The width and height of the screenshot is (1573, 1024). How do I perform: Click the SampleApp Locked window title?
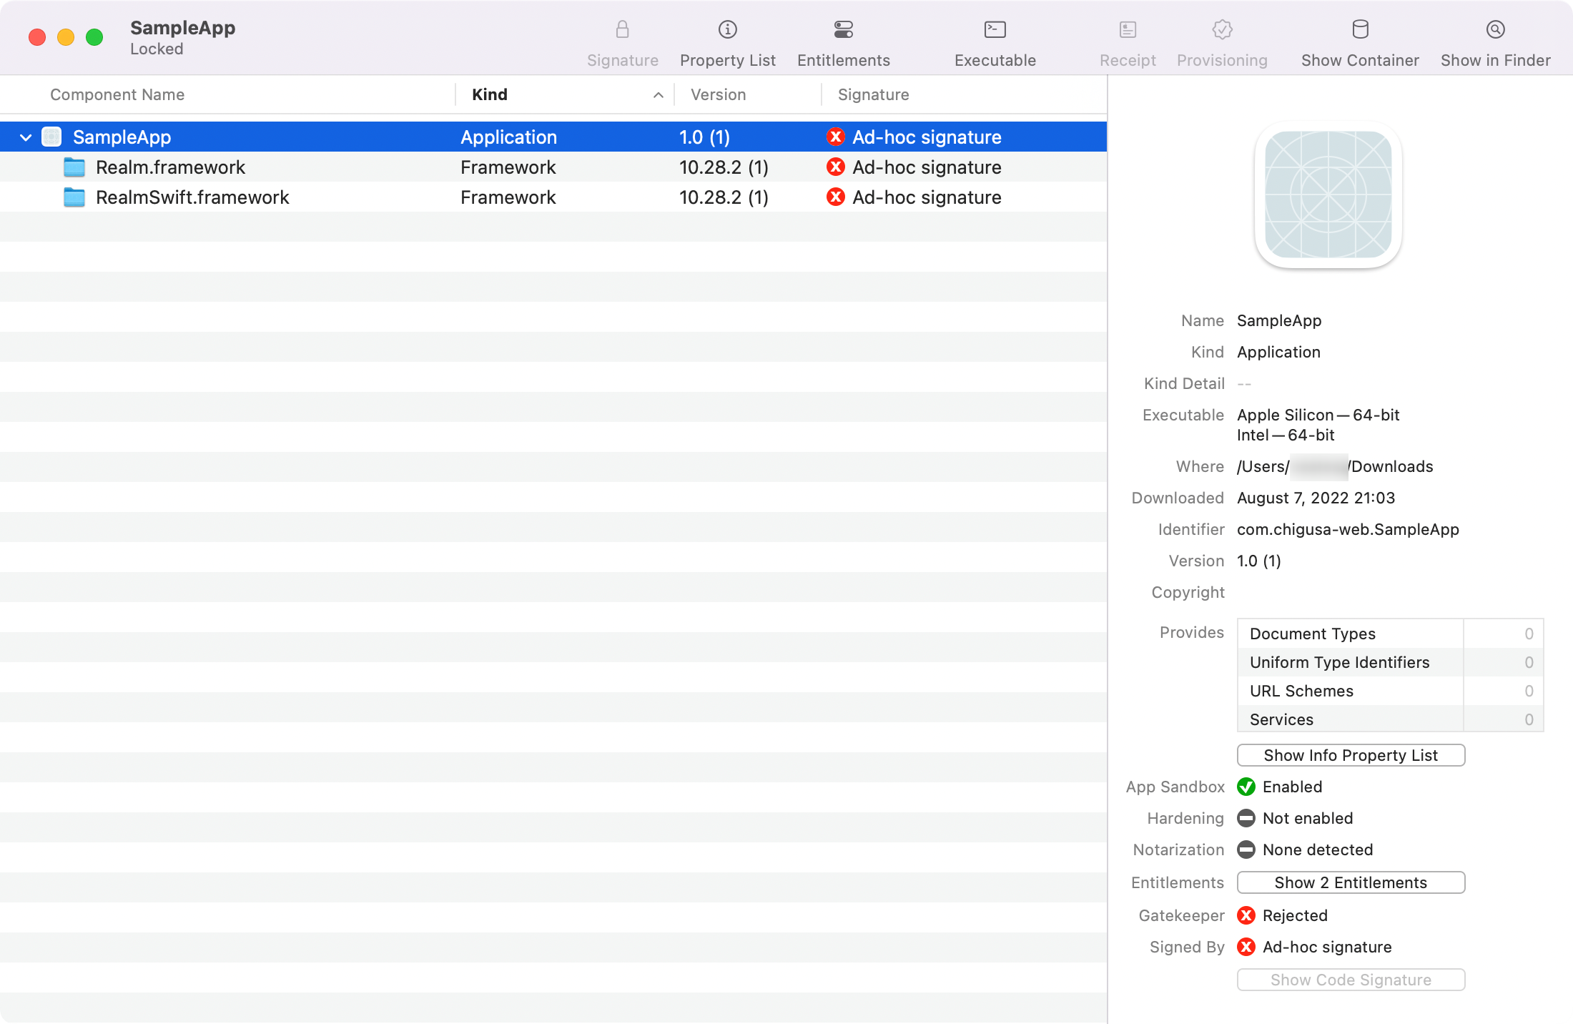[x=182, y=37]
